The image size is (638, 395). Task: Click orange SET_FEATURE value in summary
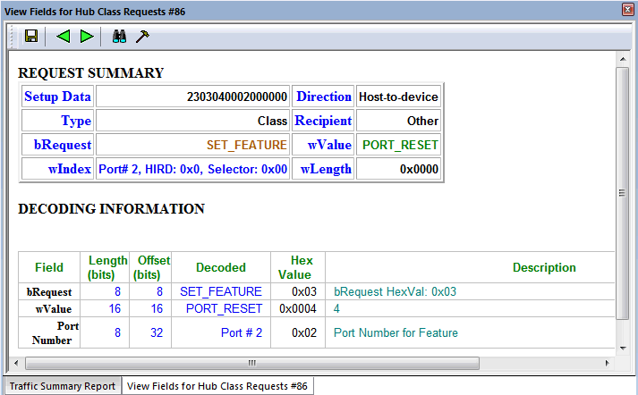click(x=247, y=145)
